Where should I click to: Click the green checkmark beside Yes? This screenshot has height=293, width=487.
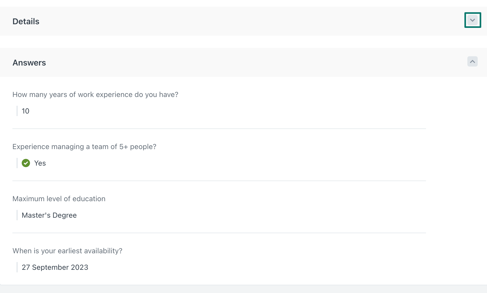pyautogui.click(x=26, y=163)
